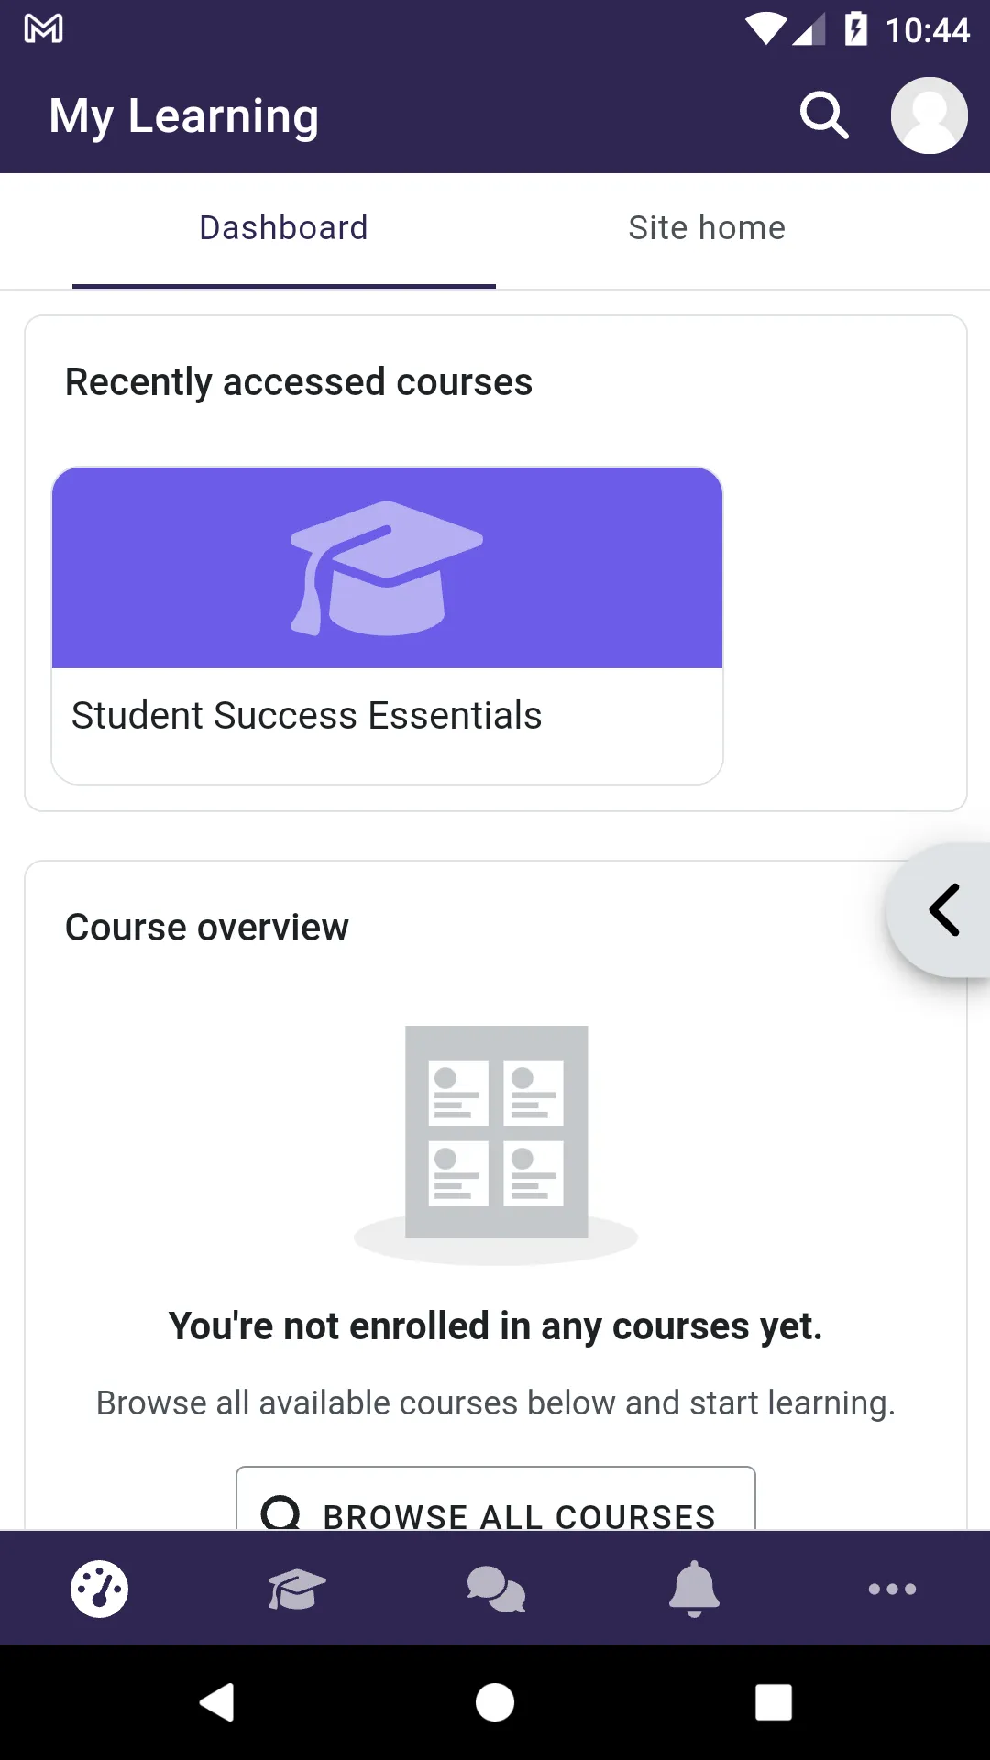
Task: Open the user profile avatar
Action: point(929,115)
